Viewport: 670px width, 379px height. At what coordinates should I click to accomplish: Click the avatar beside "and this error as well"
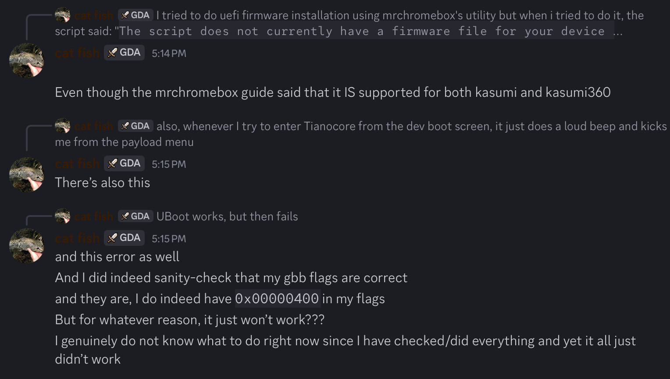pos(27,246)
